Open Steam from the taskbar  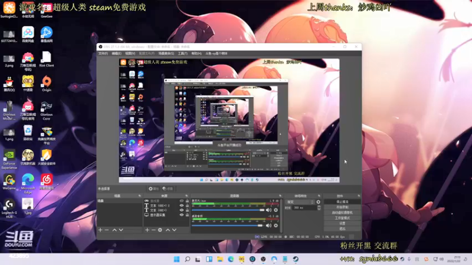tap(296, 259)
